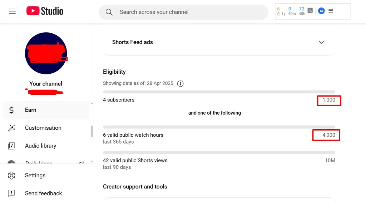366x203 pixels.
Task: Click the 60m stat in extension bar
Action: tap(292, 11)
